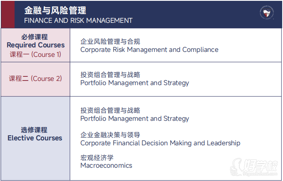283x181 pixels.
Task: Select the 必修课程 label
Action: 35,37
